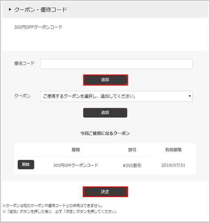
Task: Click the 300円OFFクーポンコード text at top
Action: tap(38, 27)
